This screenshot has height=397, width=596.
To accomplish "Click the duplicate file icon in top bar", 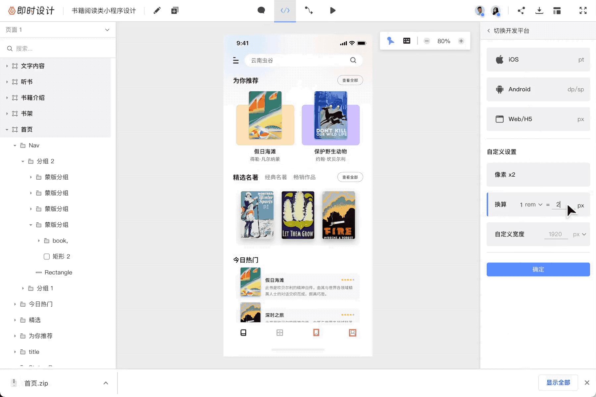I will (175, 11).
